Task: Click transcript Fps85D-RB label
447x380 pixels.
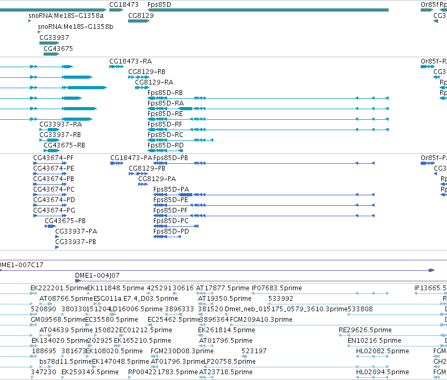Action: click(x=165, y=93)
